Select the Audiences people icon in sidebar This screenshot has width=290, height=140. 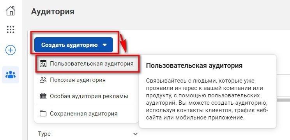[11, 75]
